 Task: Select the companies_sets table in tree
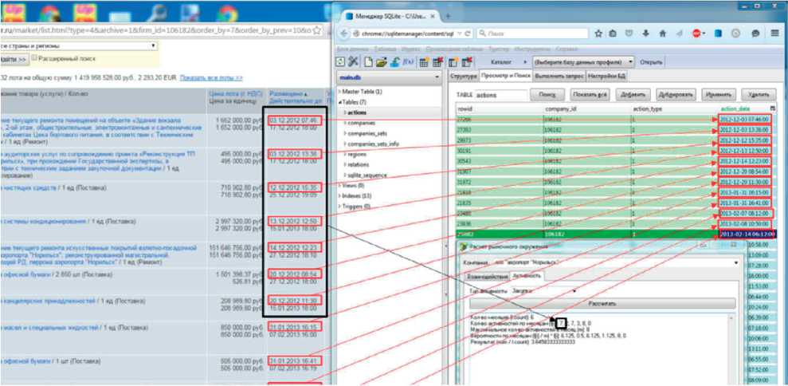click(x=367, y=133)
